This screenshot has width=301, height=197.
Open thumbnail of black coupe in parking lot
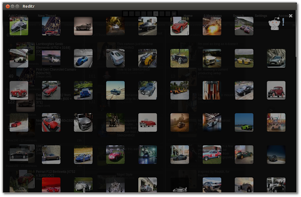pos(147,26)
